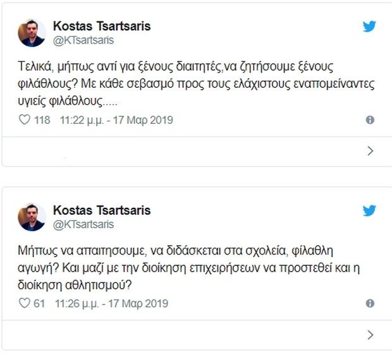This screenshot has height=355, width=392.
Task: Click Kostas Tsartsaris name in second tweet
Action: click(x=101, y=210)
